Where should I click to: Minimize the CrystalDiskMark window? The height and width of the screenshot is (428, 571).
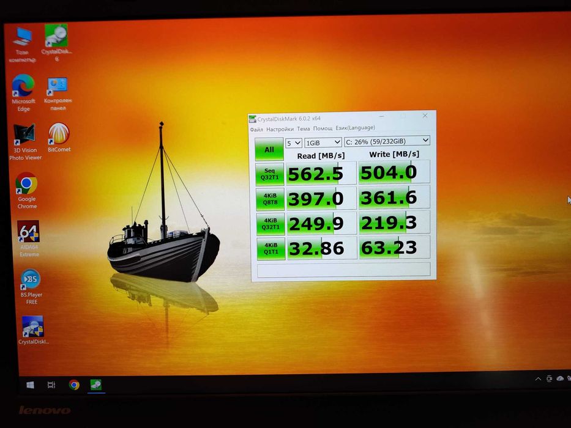coord(382,116)
